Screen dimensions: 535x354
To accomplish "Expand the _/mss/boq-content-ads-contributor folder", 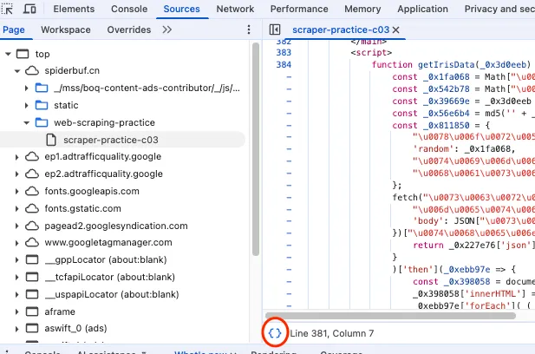I will 26,88.
